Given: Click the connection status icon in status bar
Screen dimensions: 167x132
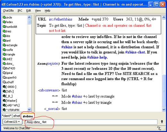Looking at the screenshot, I should [159, 128].
